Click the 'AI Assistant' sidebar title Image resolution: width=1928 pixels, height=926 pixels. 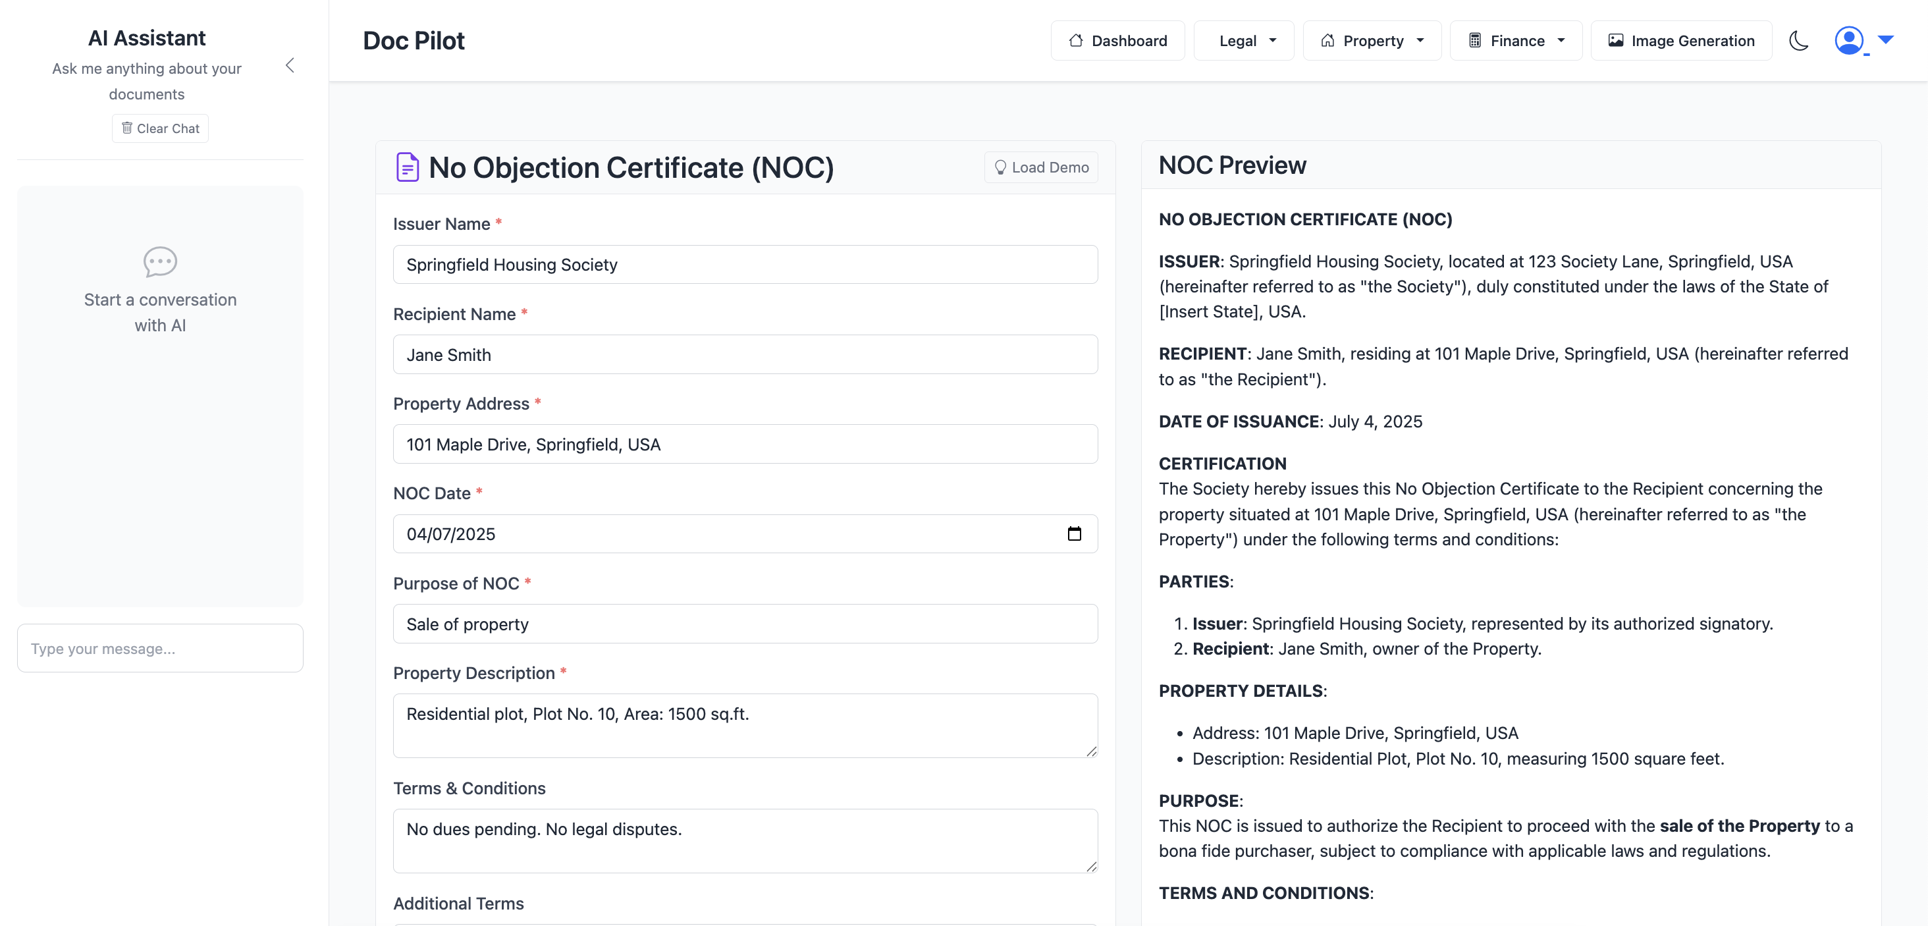[147, 38]
